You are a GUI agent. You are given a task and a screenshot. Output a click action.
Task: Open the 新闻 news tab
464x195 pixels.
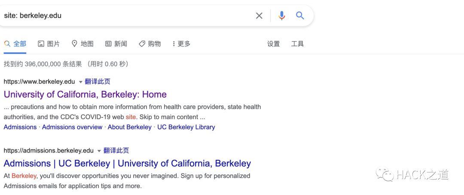click(116, 44)
